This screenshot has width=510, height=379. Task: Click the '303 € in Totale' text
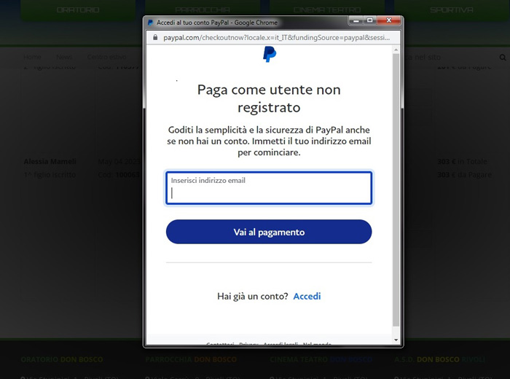tap(462, 161)
